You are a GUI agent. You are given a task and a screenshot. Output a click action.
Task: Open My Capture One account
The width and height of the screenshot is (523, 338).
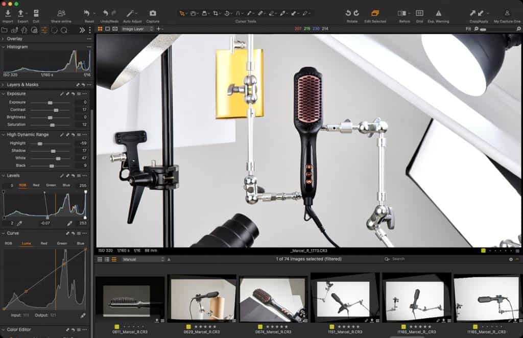coord(507,13)
